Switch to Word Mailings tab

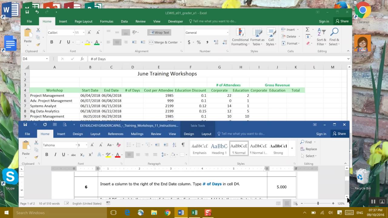coord(137,134)
